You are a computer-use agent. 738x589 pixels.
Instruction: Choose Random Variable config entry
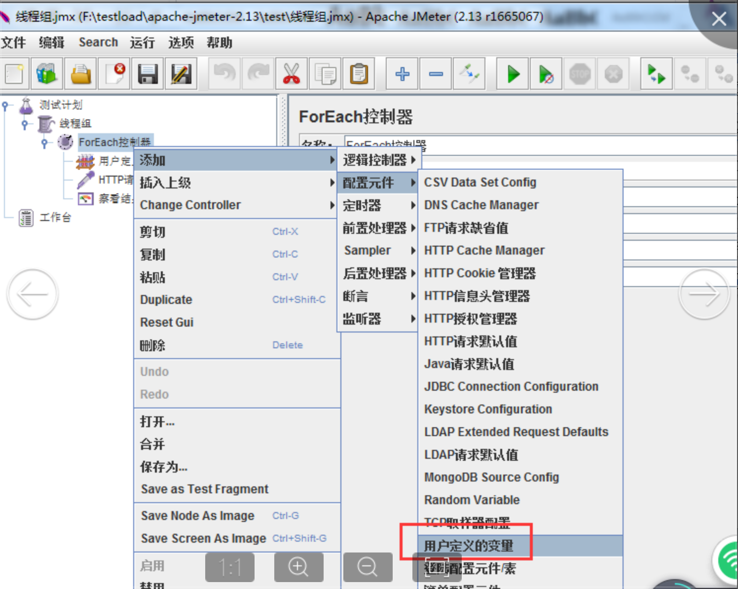tap(520, 500)
